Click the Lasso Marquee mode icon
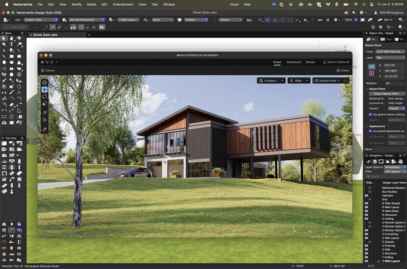 pos(88,27)
